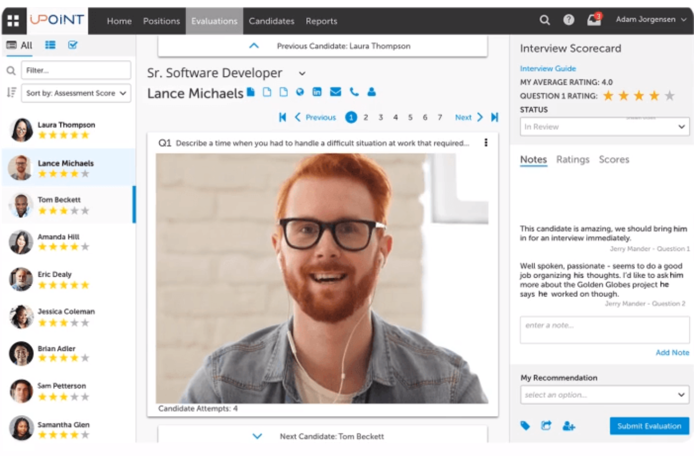The width and height of the screenshot is (694, 463).
Task: Open the Q1 question options menu
Action: pyautogui.click(x=486, y=143)
